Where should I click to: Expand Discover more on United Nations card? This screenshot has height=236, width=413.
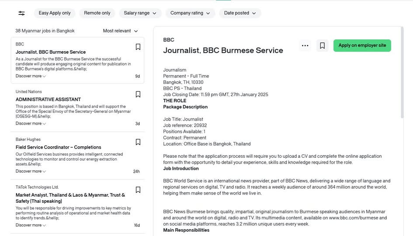pyautogui.click(x=31, y=123)
